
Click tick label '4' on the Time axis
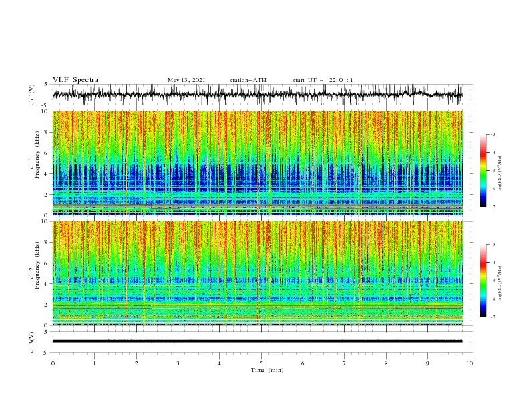[219, 363]
